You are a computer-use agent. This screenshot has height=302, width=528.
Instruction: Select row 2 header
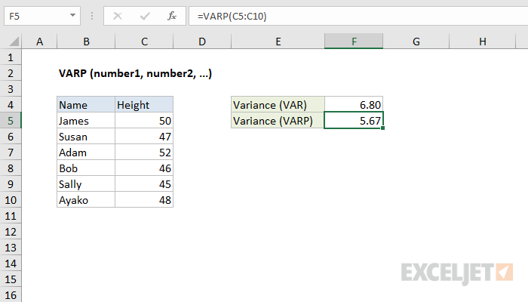(11, 73)
